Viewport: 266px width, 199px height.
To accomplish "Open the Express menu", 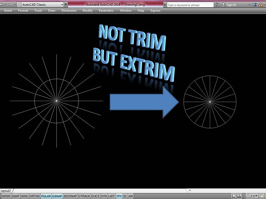I will 155,11.
